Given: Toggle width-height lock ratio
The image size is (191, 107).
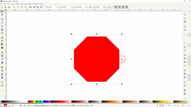Looking at the screenshot, I should tap(90, 7).
